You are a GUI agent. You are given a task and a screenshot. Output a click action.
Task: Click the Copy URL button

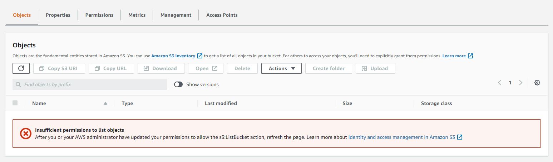click(111, 68)
